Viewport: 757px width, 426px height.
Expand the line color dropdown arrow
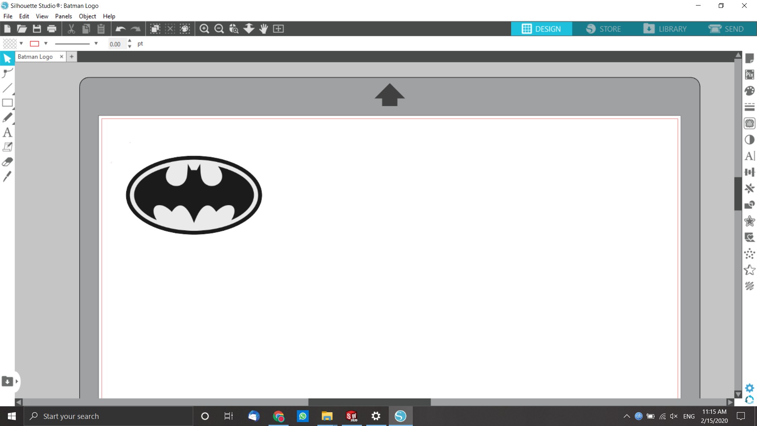click(x=46, y=43)
